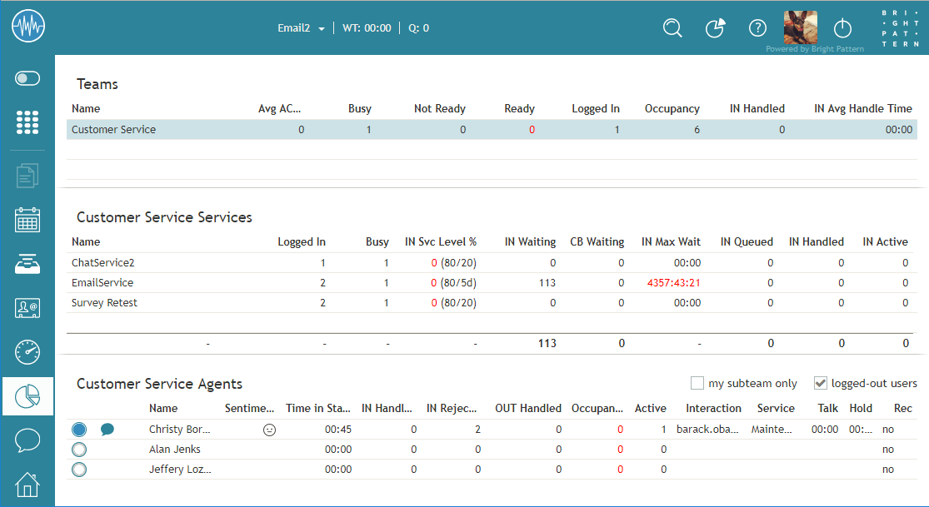
Task: Click the user avatar photo
Action: click(x=801, y=27)
